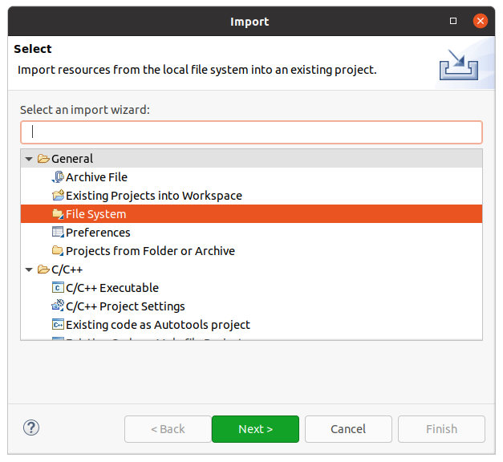Collapse the C/C++ category
This screenshot has width=503, height=462.
(x=30, y=269)
